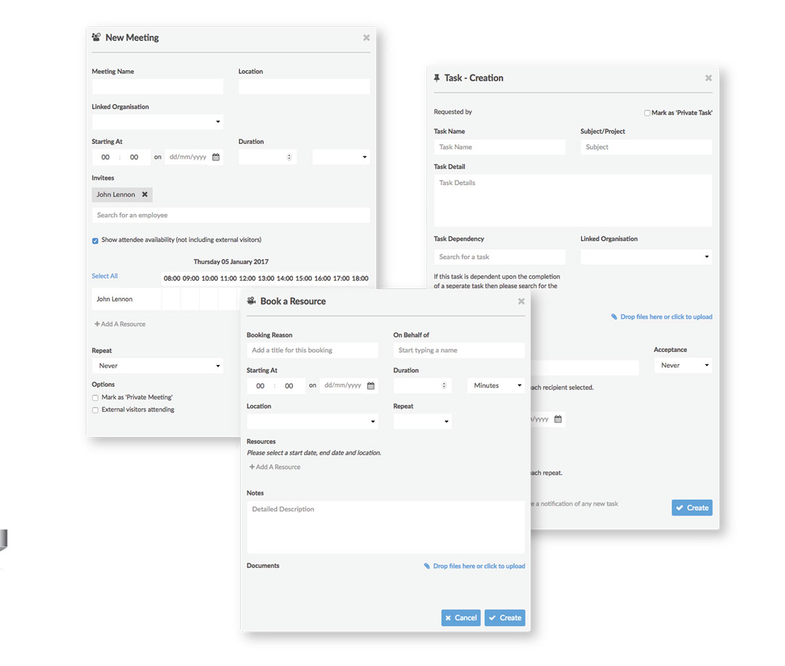This screenshot has height=666, width=785.
Task: Toggle Show attendee availability checkbox
Action: (x=96, y=241)
